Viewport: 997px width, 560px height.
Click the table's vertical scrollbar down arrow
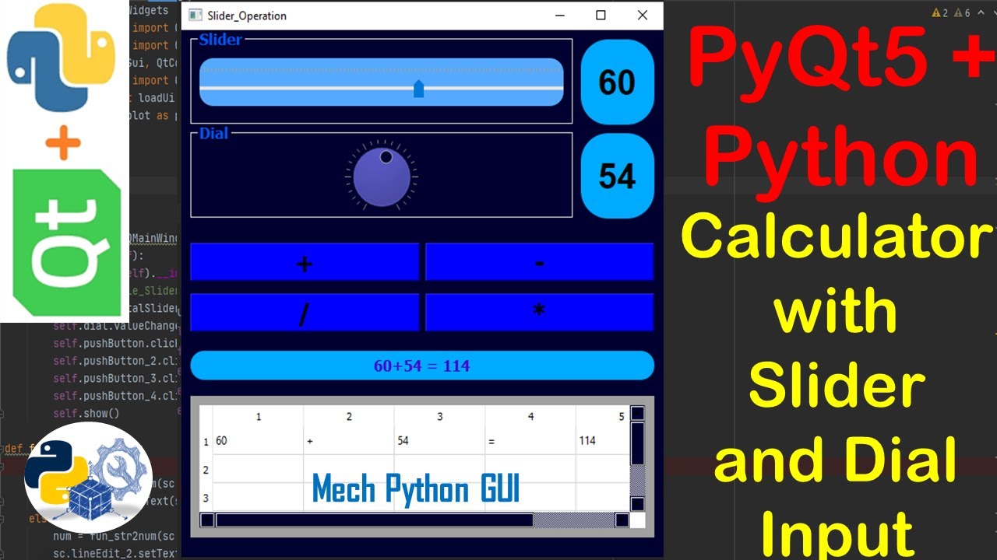click(637, 504)
